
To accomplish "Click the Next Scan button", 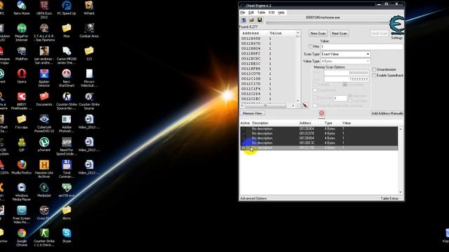I will pos(340,34).
